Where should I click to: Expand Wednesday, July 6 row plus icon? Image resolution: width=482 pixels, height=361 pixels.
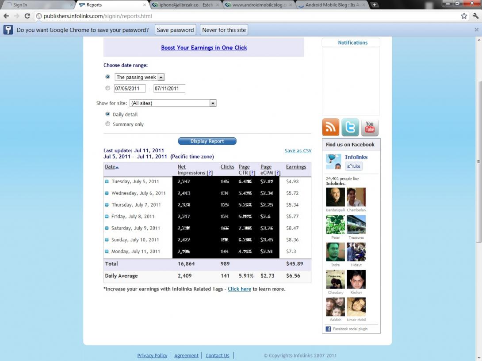pos(107,193)
